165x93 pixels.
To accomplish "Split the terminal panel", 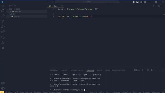I will click(148, 70).
